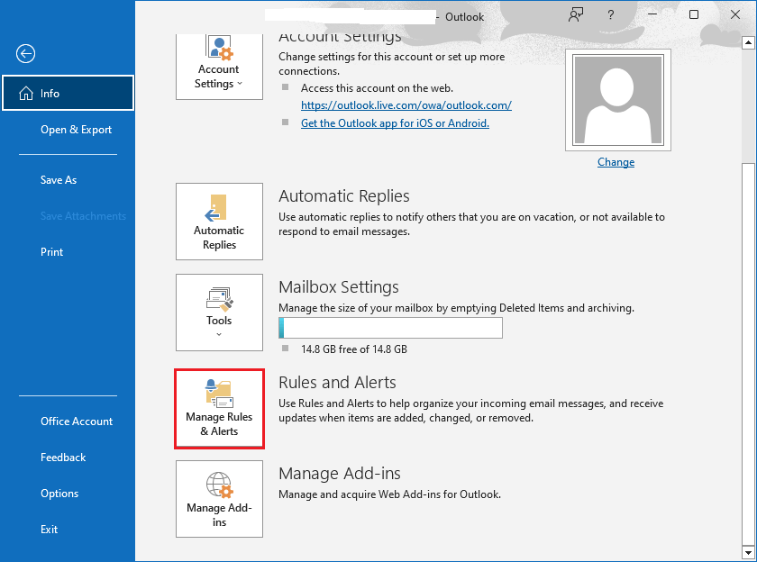Click the Coming Soon feedback person icon
757x562 pixels.
pyautogui.click(x=576, y=15)
